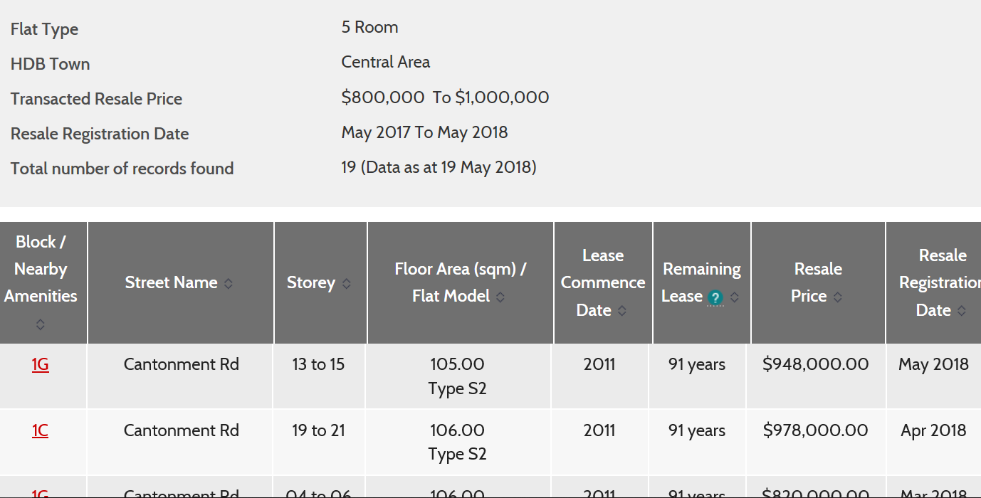Viewport: 981px width, 498px height.
Task: Sort by Resale Registration Date arrows
Action: 962,310
